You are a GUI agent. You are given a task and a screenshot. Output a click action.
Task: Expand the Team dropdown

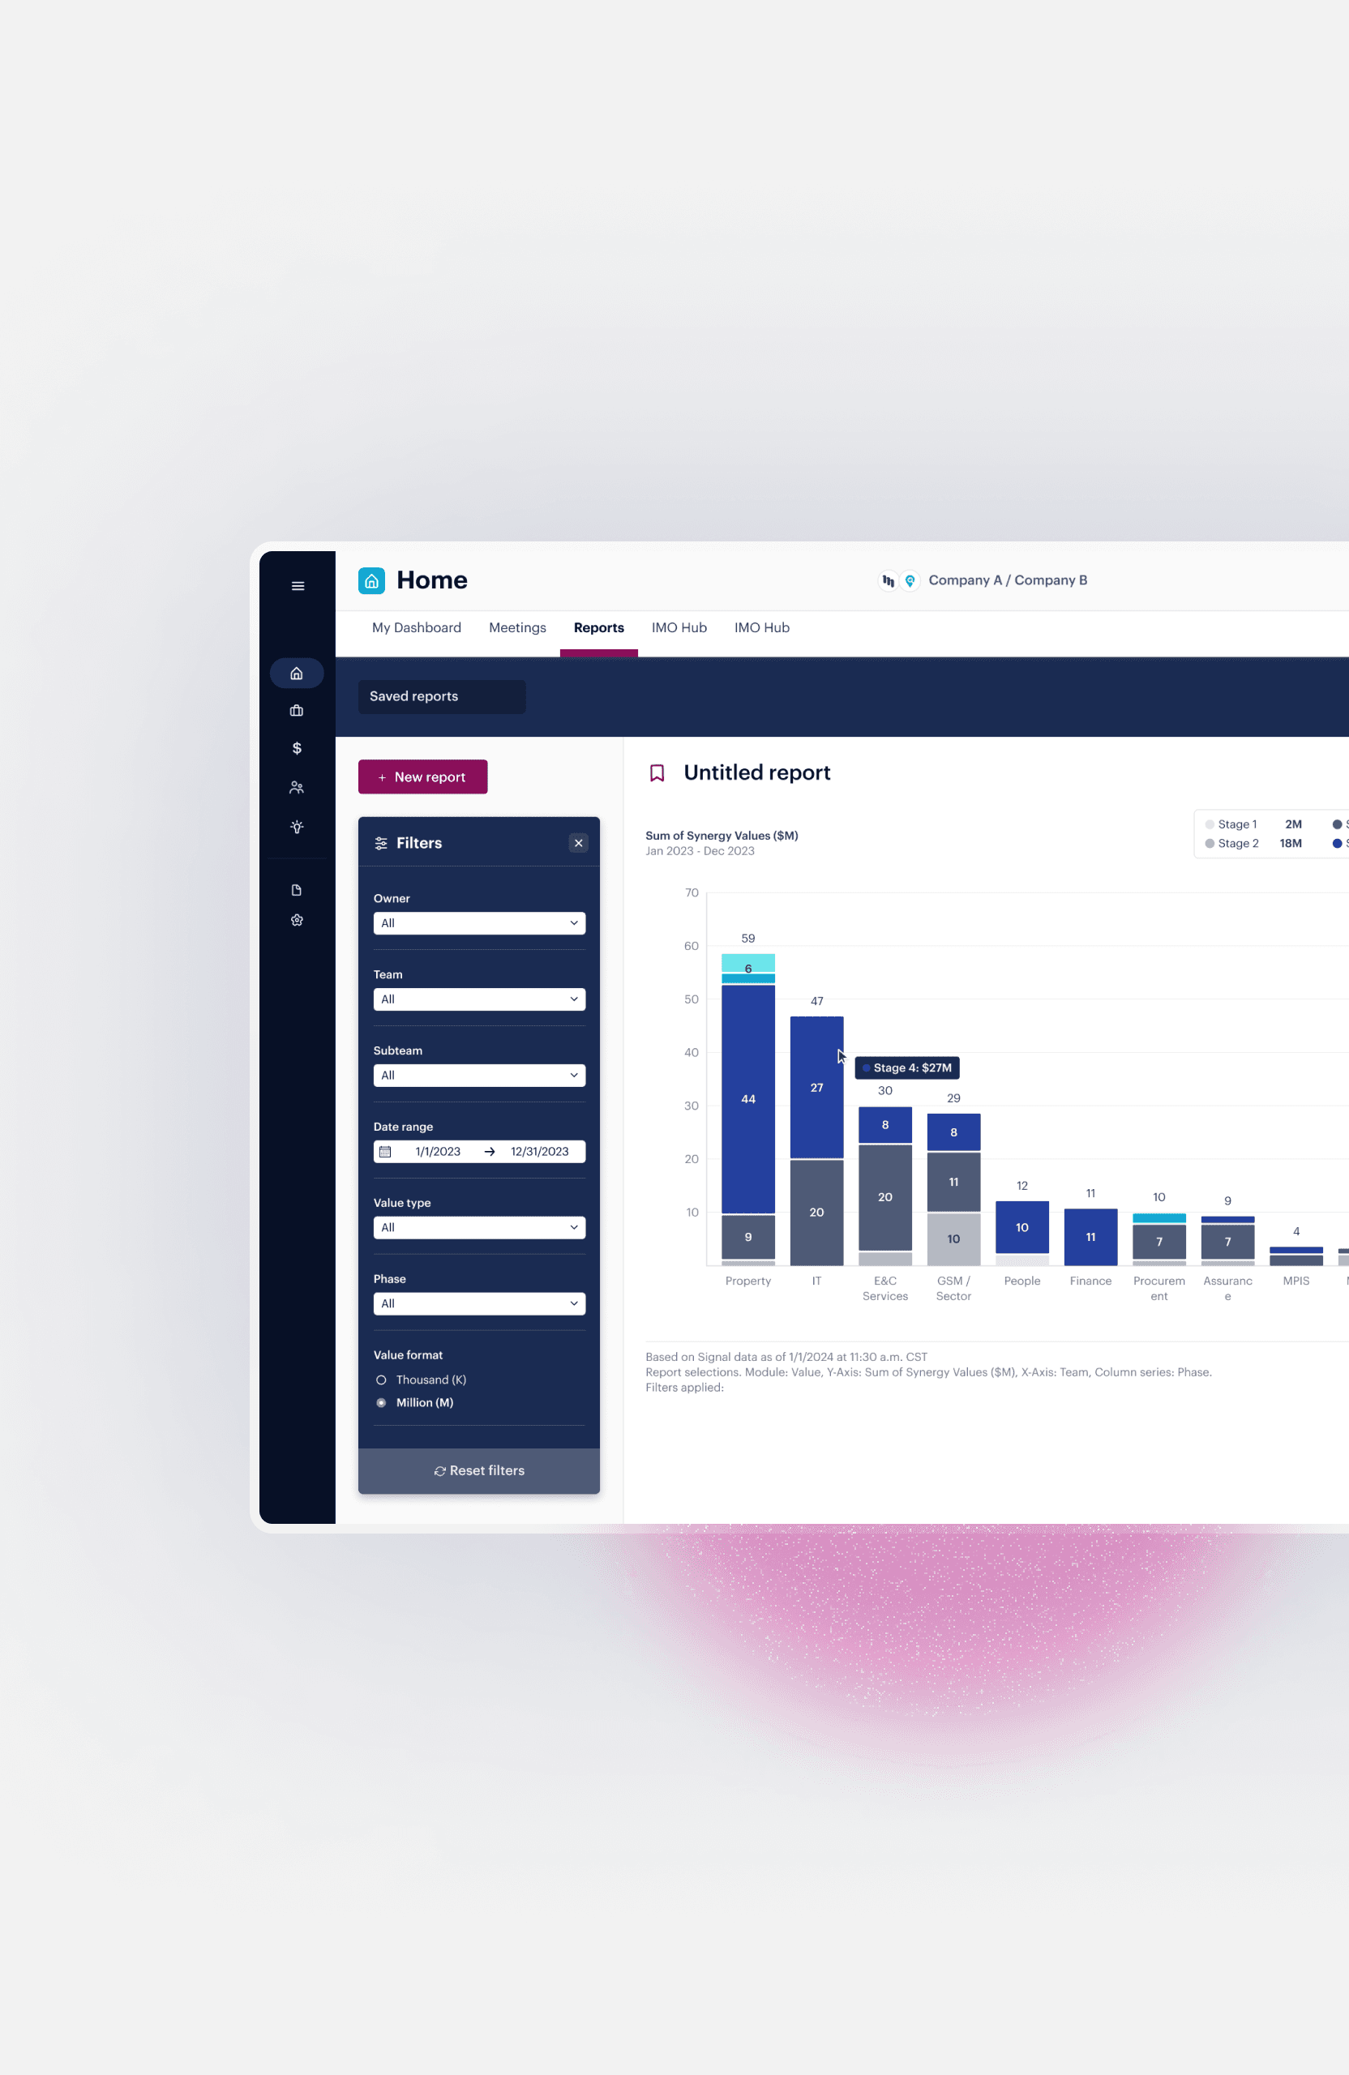pyautogui.click(x=479, y=999)
